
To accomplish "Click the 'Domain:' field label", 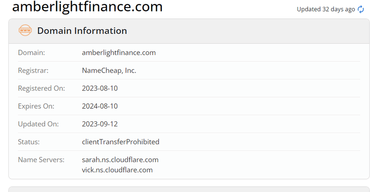I will [x=31, y=53].
